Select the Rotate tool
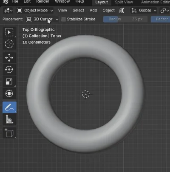Viewport: 170px width, 172px height. (x=9, y=70)
